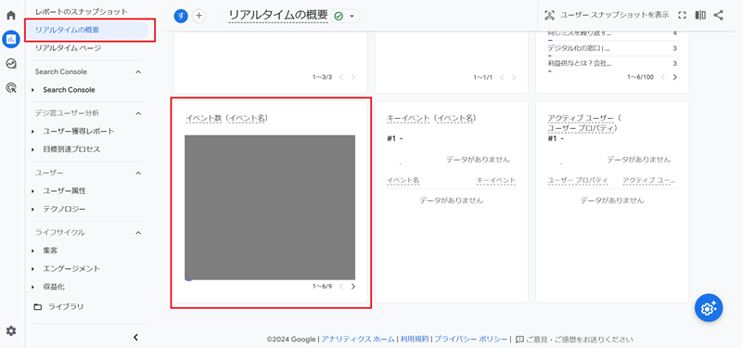Screen dimensions: 742x348
Task: Toggle fullscreen view icon
Action: [682, 15]
